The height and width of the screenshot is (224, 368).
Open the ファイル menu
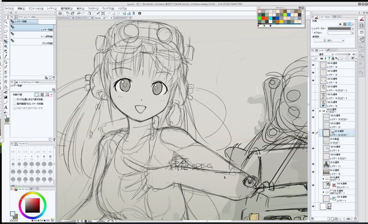pyautogui.click(x=9, y=9)
